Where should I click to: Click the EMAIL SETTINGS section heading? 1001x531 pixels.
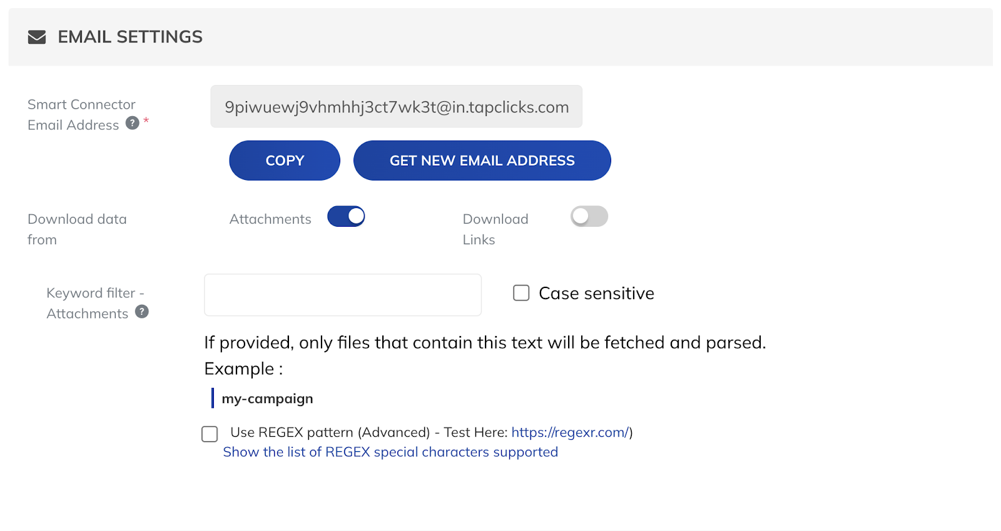[130, 37]
